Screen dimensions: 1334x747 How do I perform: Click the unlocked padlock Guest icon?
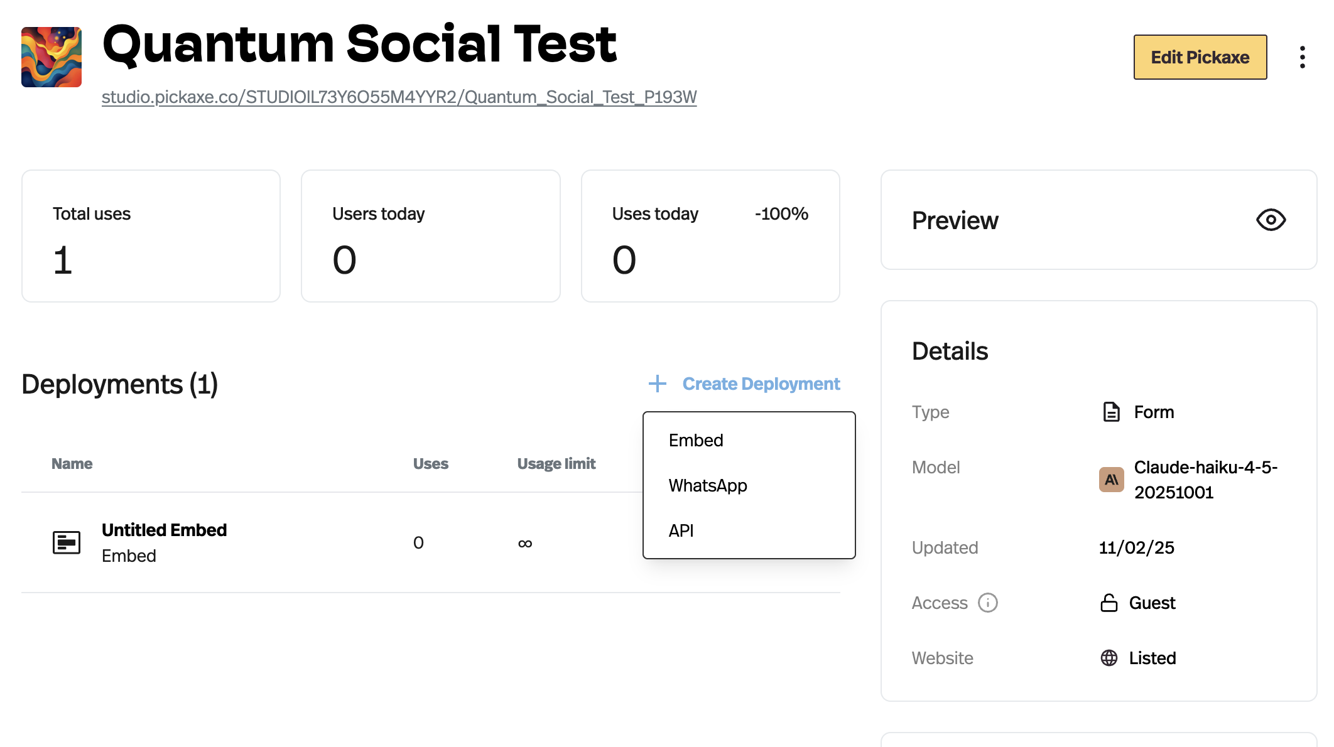1109,603
